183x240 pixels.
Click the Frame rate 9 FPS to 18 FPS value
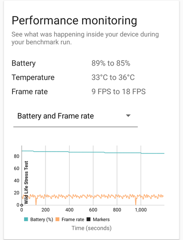coord(119,92)
